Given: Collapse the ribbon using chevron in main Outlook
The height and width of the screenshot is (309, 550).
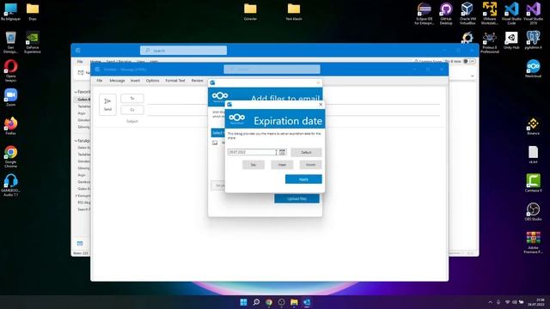Looking at the screenshot, I should point(472,76).
